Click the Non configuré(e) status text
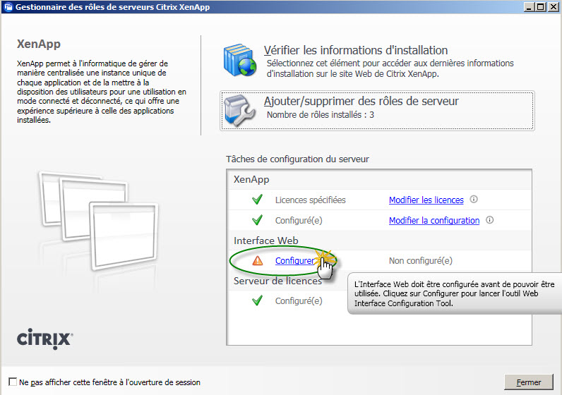The height and width of the screenshot is (395, 562). (420, 261)
